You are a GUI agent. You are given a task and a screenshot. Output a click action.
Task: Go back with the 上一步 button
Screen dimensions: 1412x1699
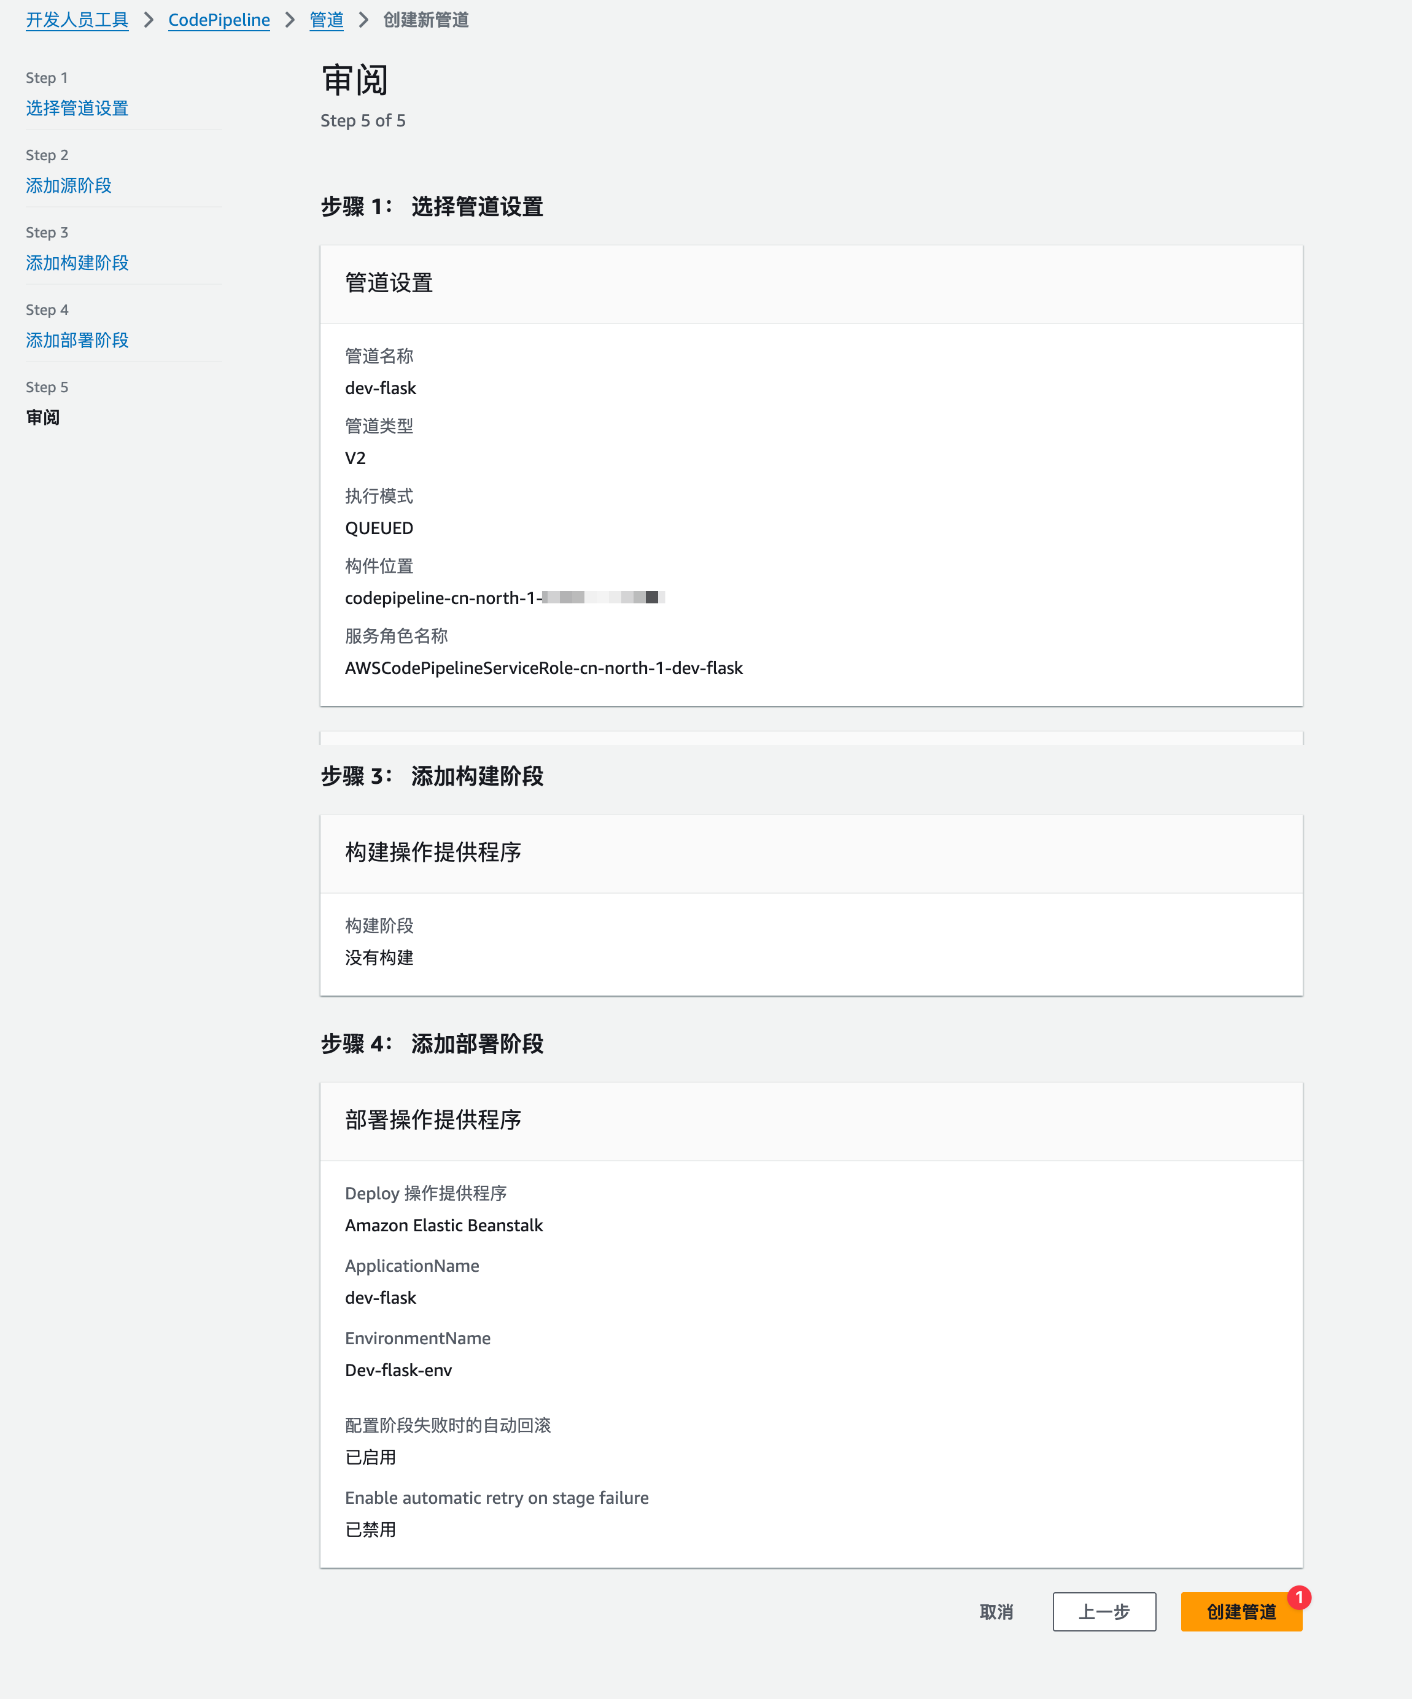(1104, 1612)
